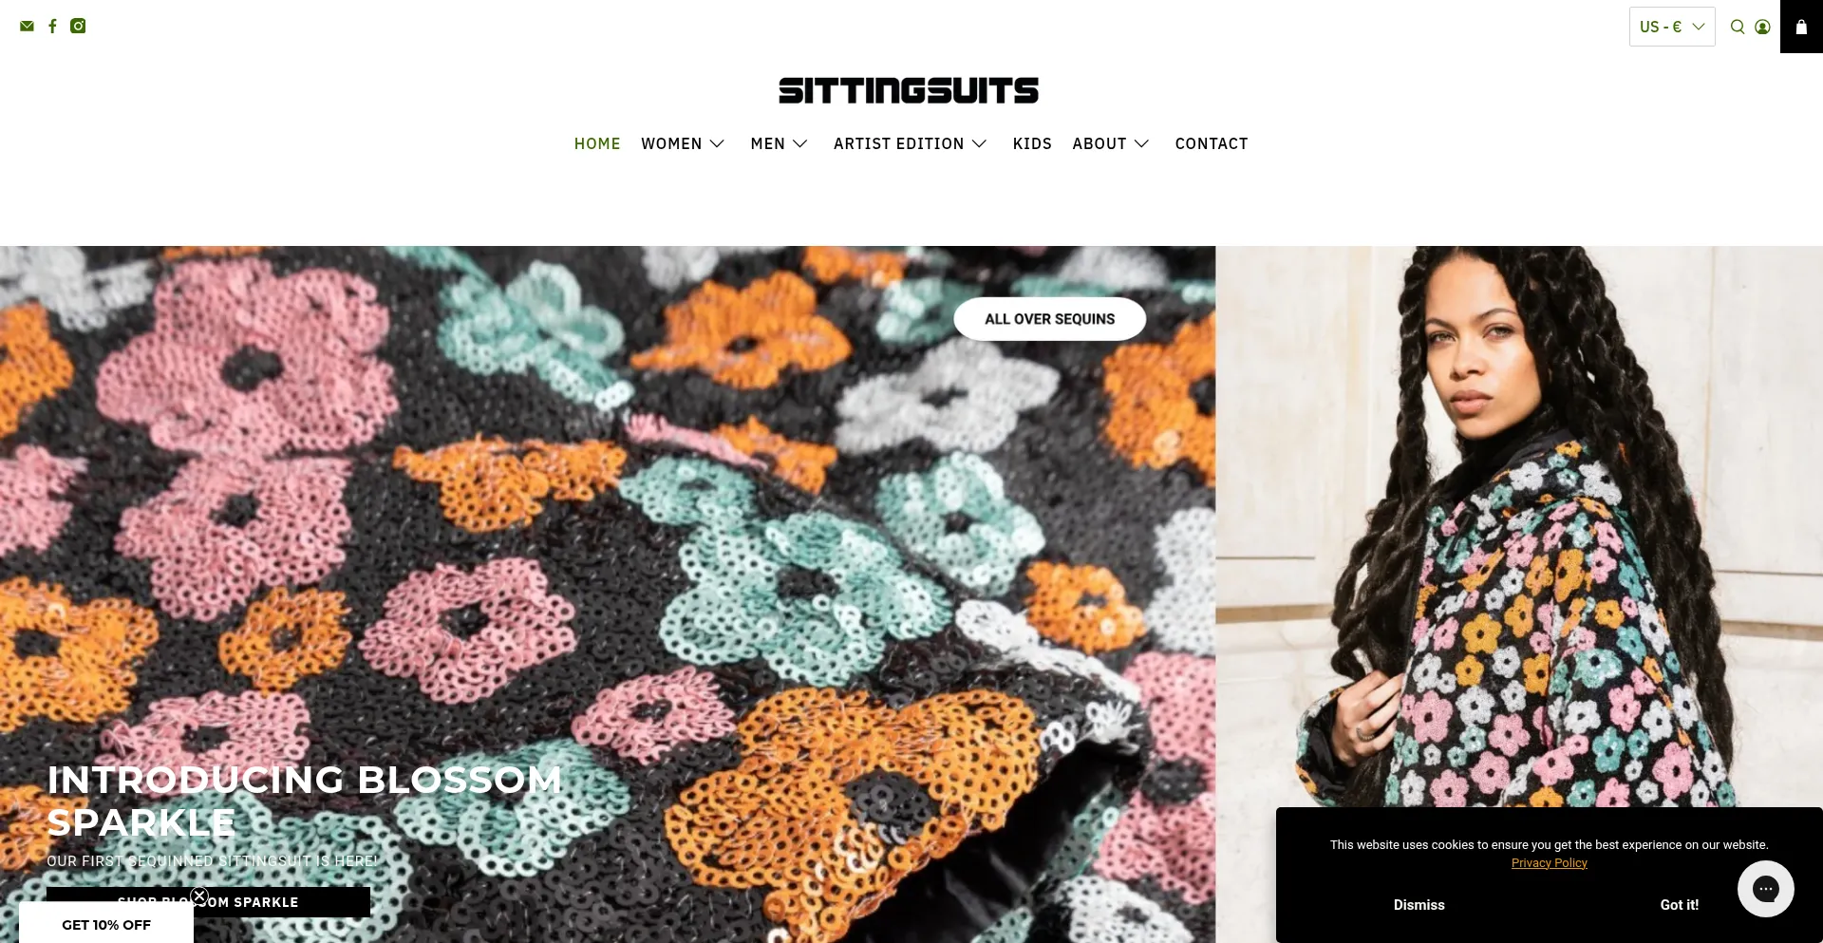The width and height of the screenshot is (1823, 943).
Task: Open the Facebook social icon
Action: coord(52,26)
